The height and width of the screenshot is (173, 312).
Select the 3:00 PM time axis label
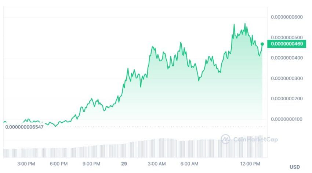pyautogui.click(x=26, y=164)
